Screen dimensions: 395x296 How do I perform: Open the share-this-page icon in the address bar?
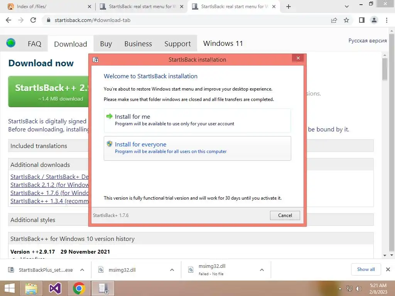click(x=334, y=20)
